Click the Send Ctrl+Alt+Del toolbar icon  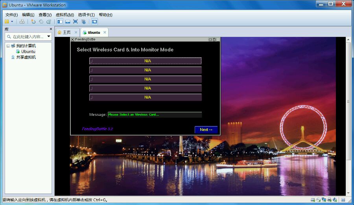(22, 22)
